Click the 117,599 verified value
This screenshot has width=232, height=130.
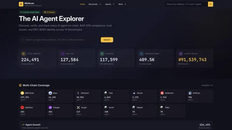point(109,60)
